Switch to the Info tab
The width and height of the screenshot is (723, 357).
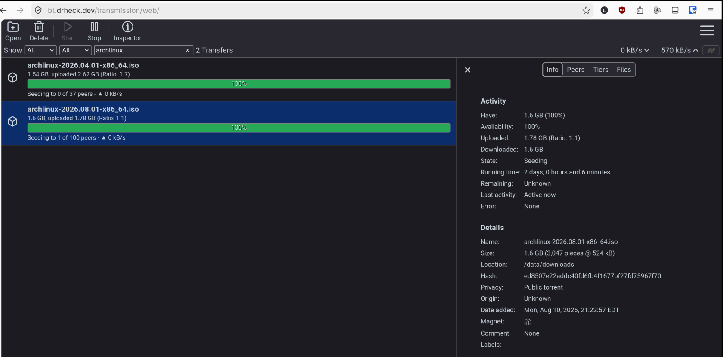(553, 70)
